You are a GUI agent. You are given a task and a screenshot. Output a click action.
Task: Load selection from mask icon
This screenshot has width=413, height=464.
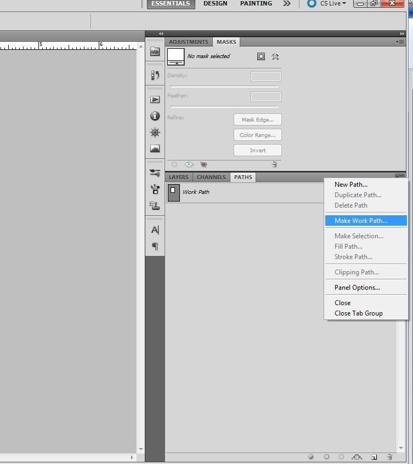coord(174,164)
